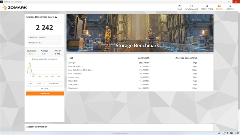Image resolution: width=240 pixels, height=135 pixels.
Task: Click the info icon next to Best
Action: [60, 51]
